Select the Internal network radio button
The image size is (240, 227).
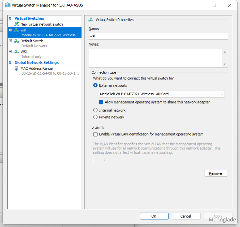pyautogui.click(x=95, y=110)
